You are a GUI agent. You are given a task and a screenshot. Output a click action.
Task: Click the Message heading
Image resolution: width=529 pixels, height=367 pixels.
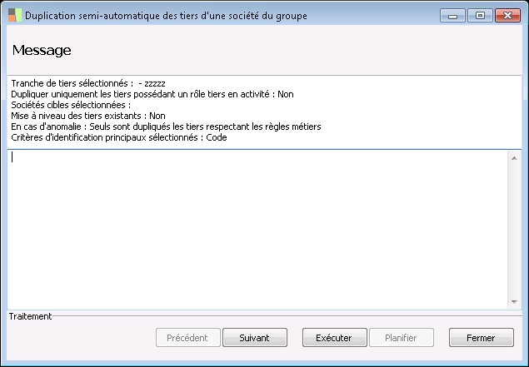[42, 50]
